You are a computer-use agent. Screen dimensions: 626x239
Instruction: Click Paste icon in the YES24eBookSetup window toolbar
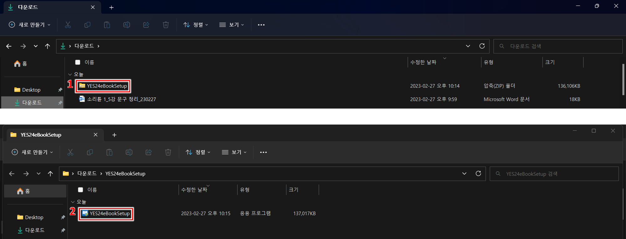click(109, 152)
